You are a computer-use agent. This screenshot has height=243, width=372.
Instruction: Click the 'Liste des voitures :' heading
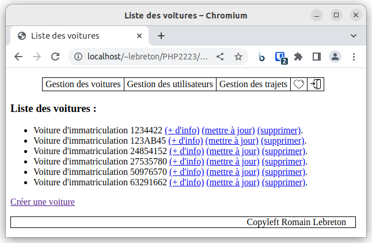pyautogui.click(x=54, y=109)
